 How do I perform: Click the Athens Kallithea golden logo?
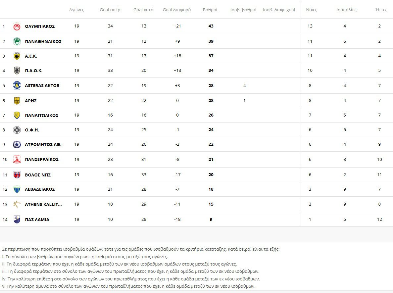coord(17,204)
